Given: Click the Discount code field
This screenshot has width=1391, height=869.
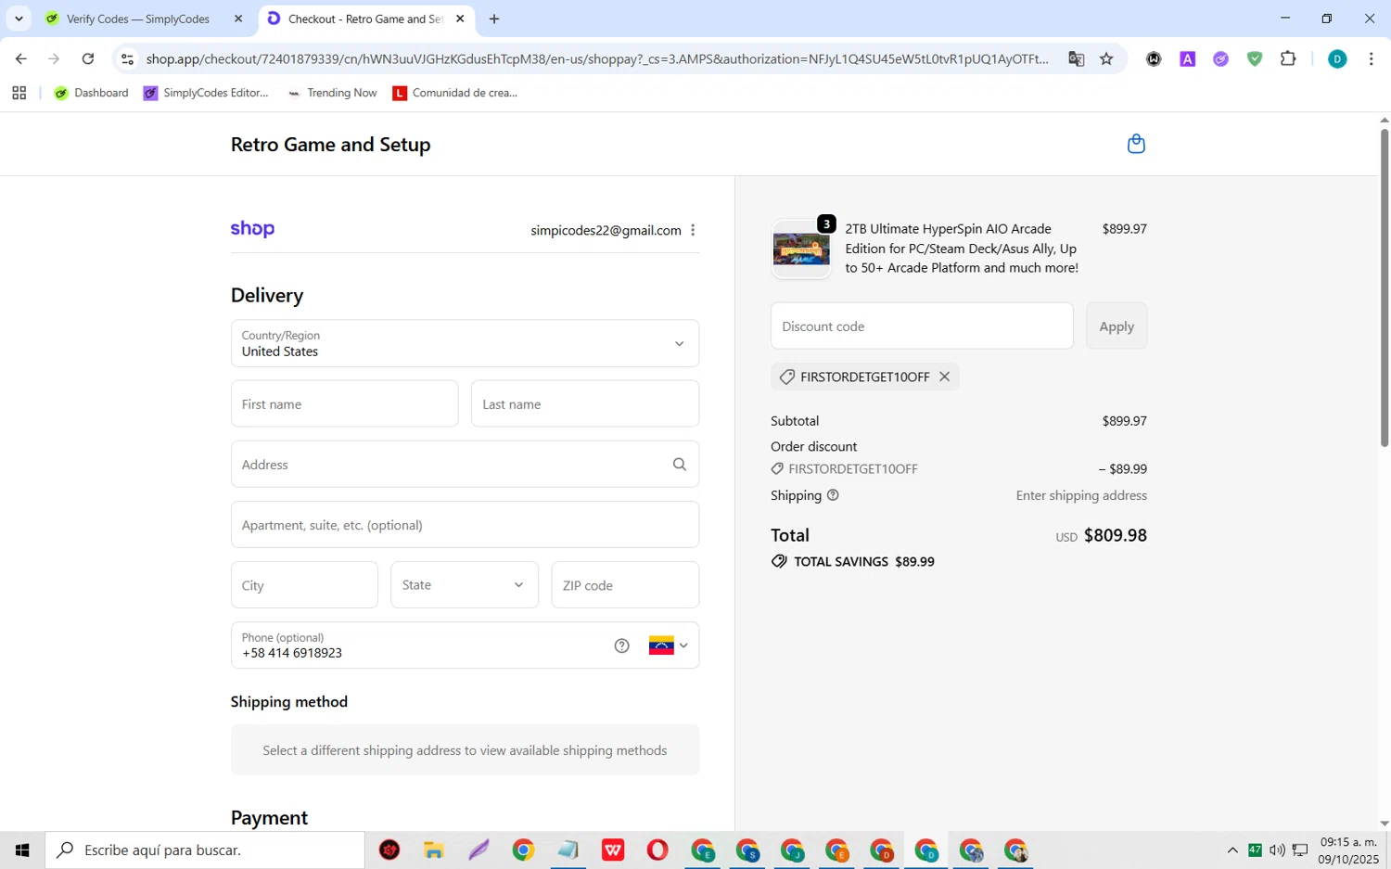Looking at the screenshot, I should click(922, 326).
